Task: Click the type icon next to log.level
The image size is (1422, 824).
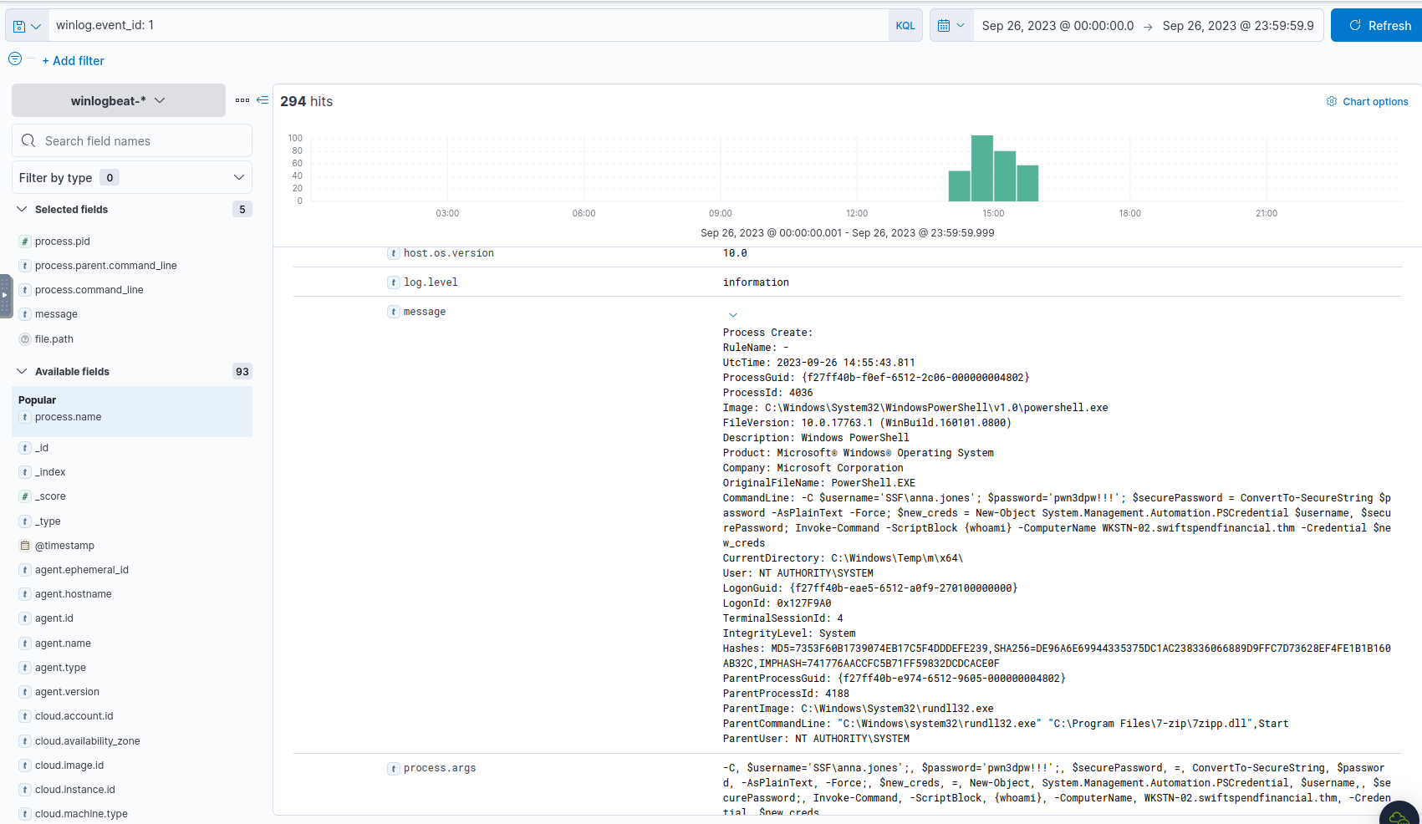Action: coord(393,282)
